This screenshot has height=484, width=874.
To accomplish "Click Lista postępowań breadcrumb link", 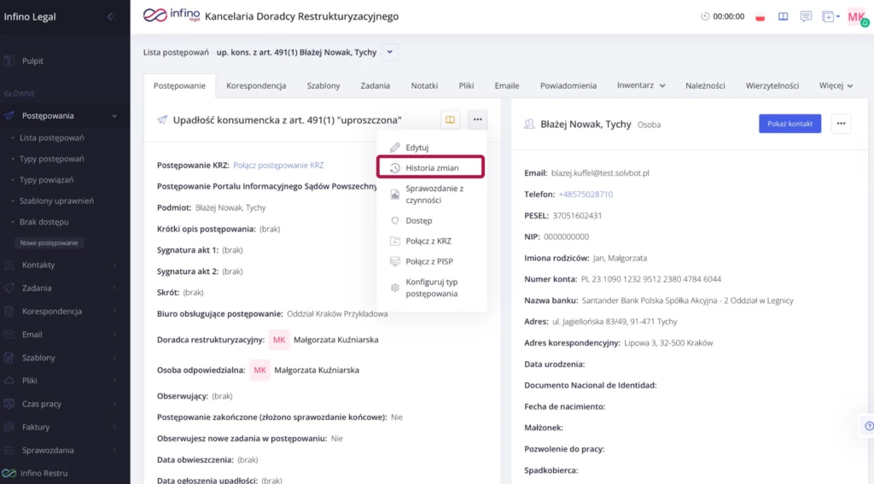I will coord(176,52).
